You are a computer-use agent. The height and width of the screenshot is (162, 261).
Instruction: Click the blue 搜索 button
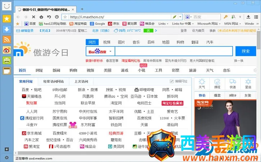pos(246,51)
